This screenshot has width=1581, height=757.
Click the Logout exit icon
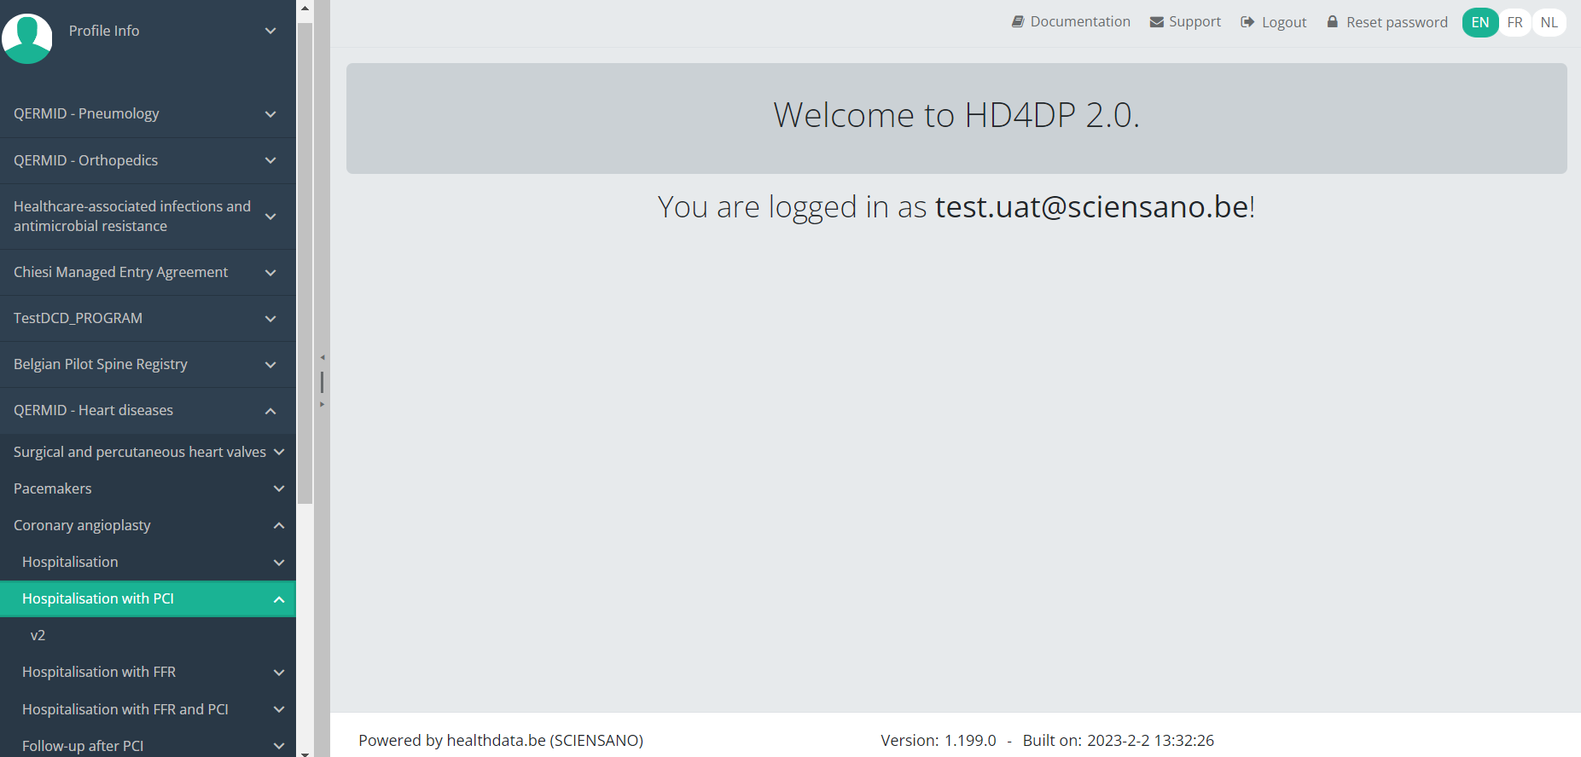[x=1247, y=22]
